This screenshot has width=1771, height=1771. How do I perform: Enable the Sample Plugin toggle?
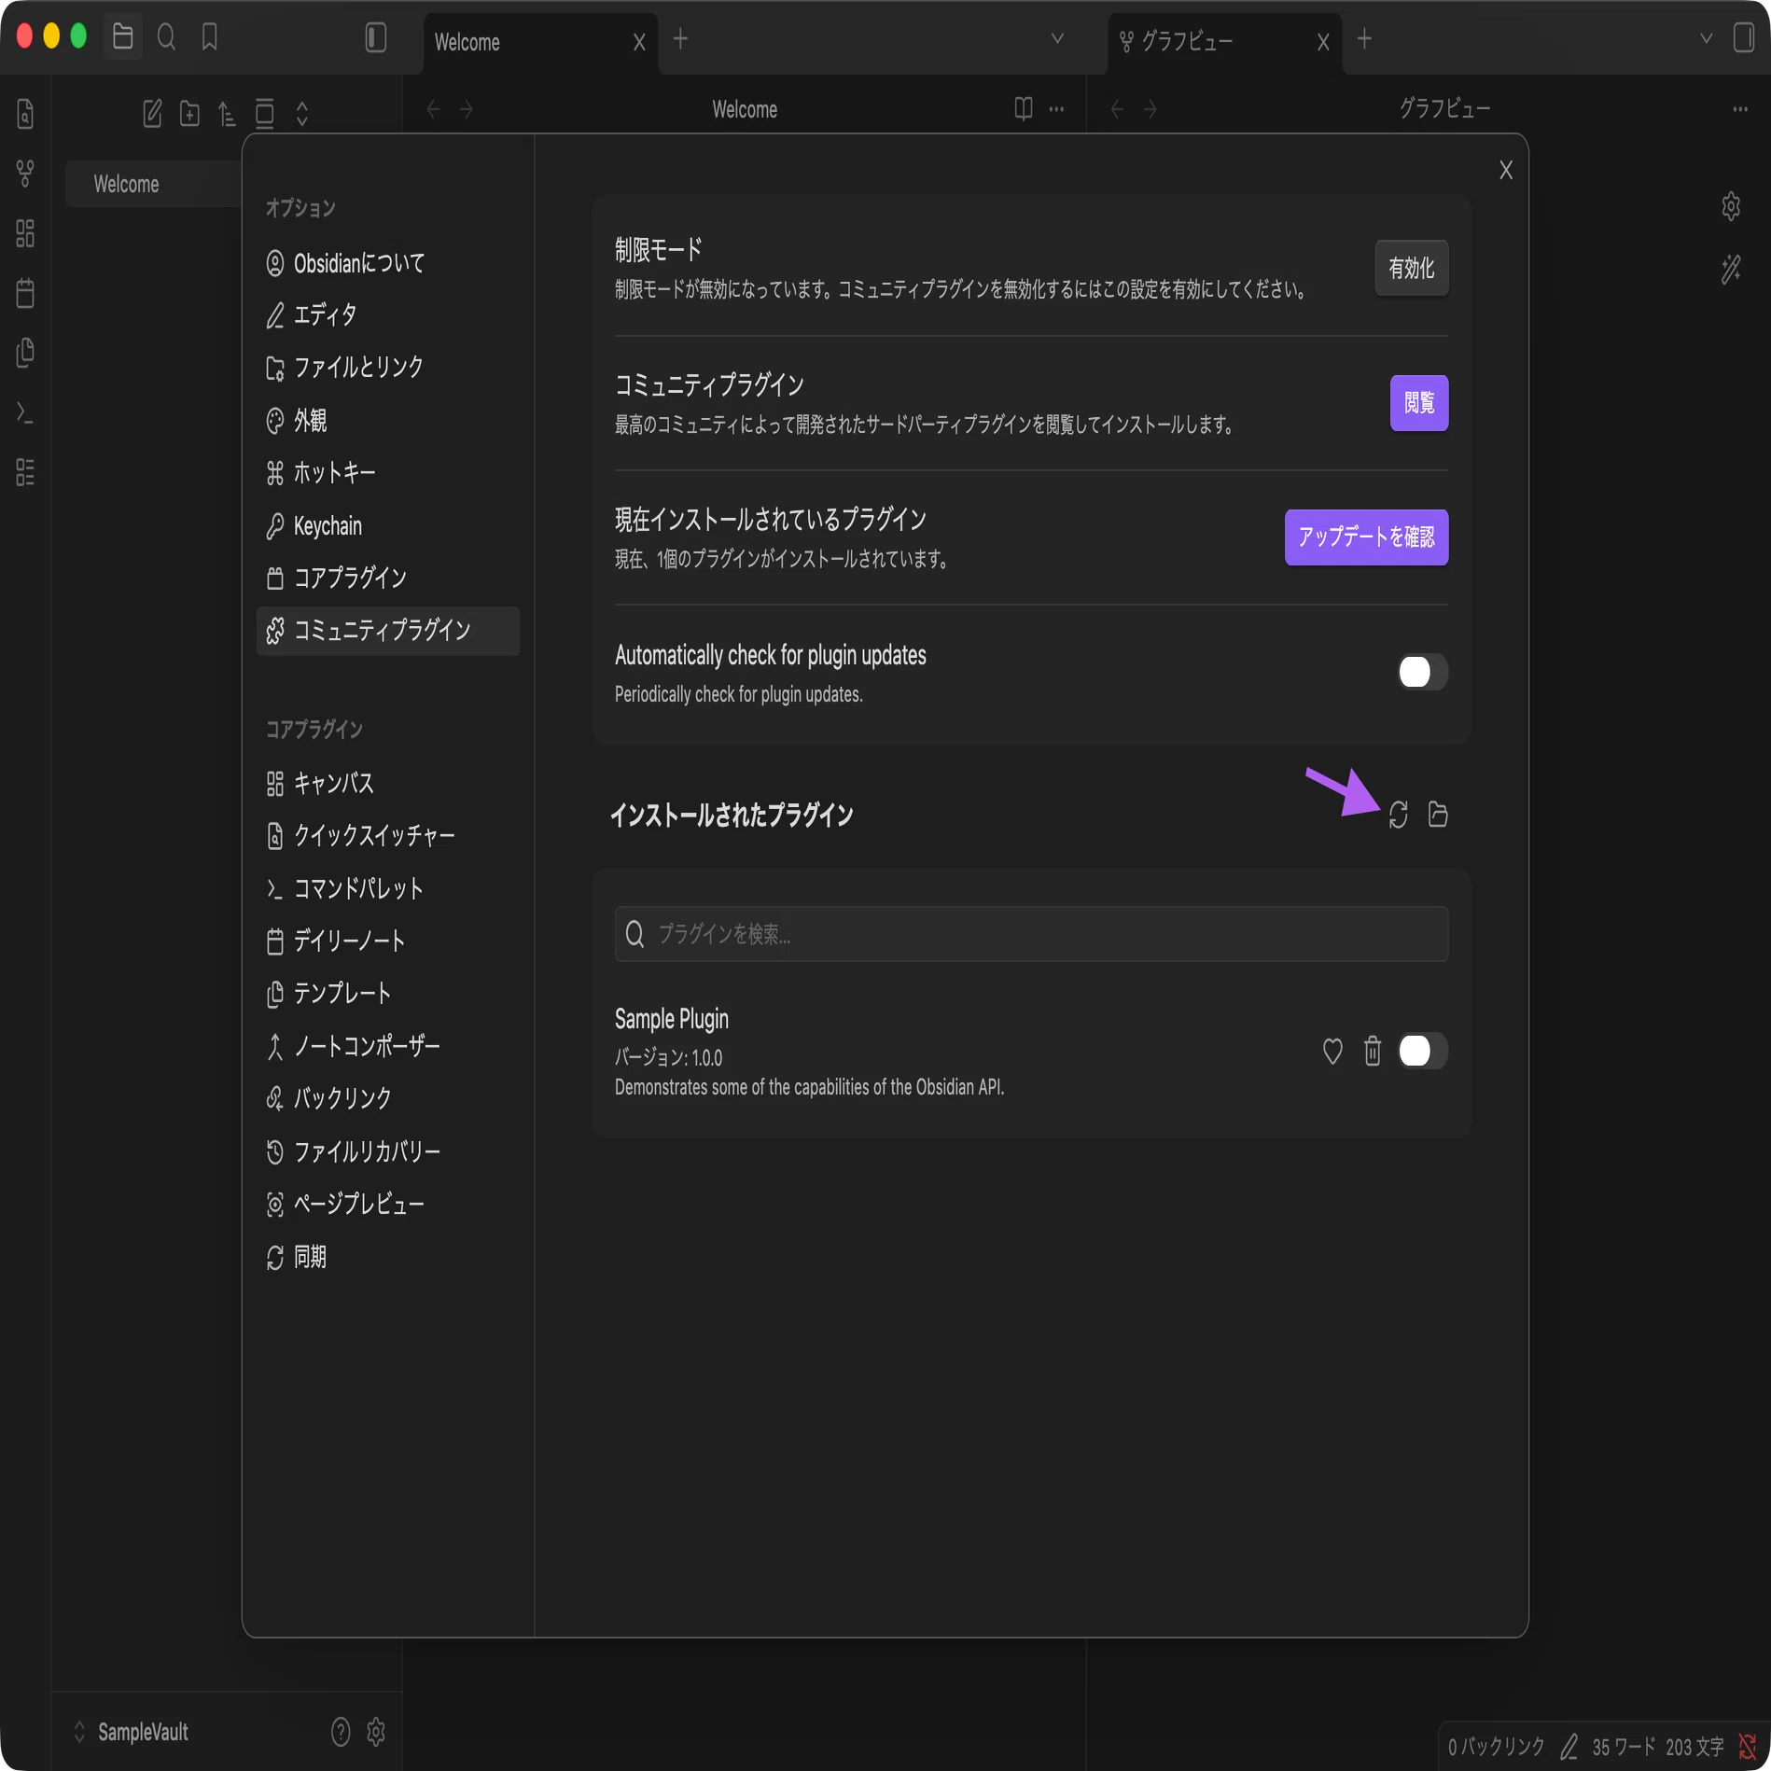coord(1422,1052)
